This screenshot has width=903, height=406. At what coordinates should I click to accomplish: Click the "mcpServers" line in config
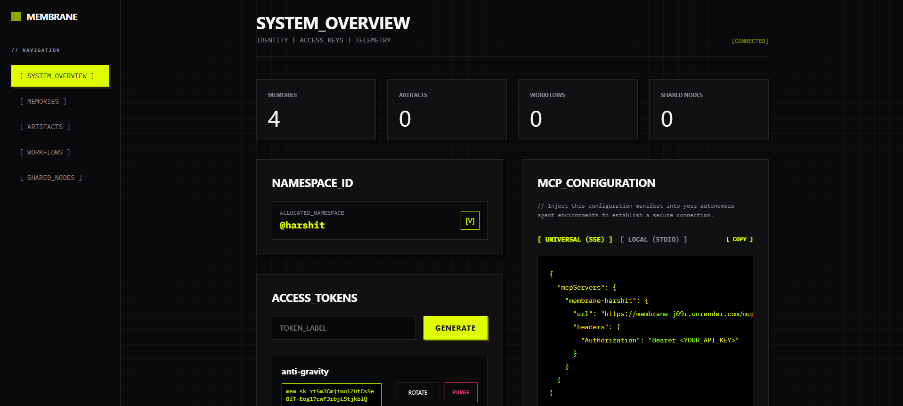[x=586, y=287]
